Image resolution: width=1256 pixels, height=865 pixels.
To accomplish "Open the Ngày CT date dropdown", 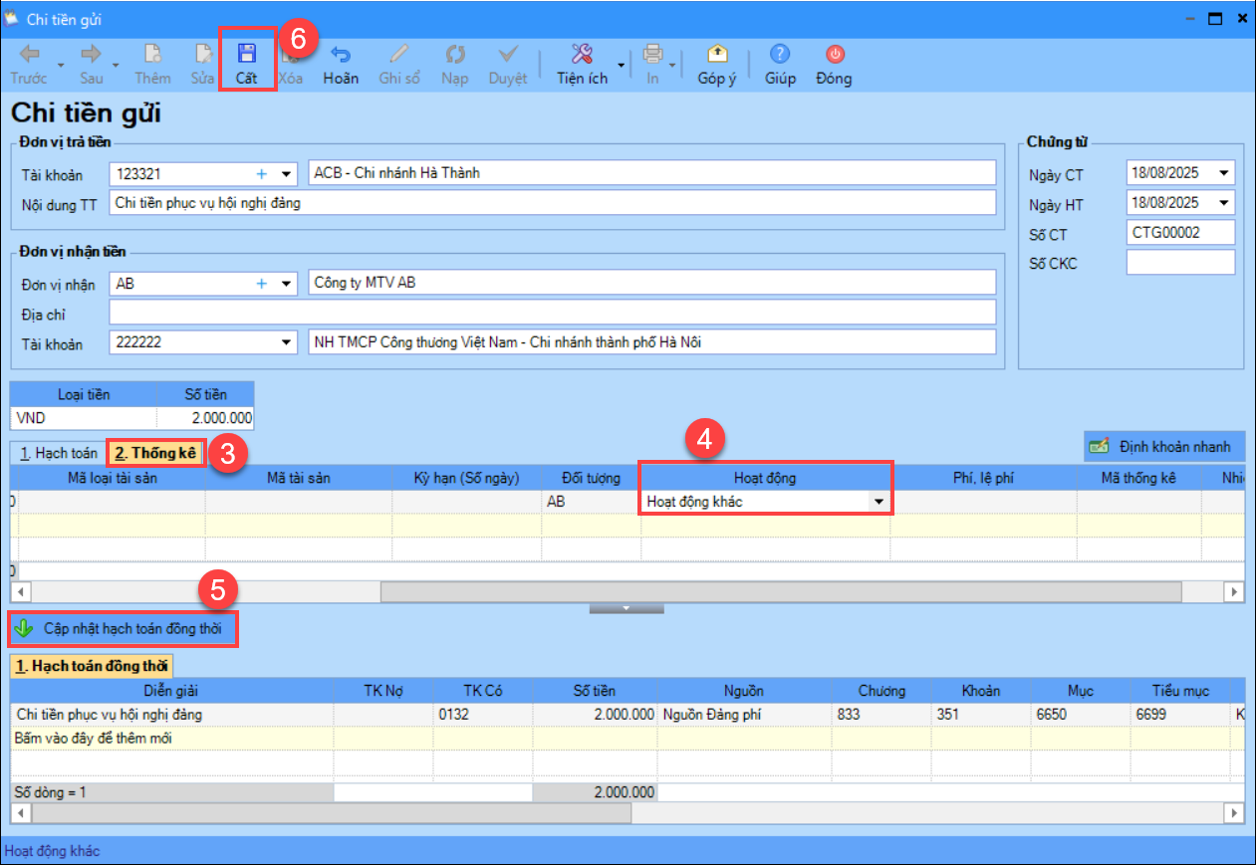I will (x=1224, y=174).
